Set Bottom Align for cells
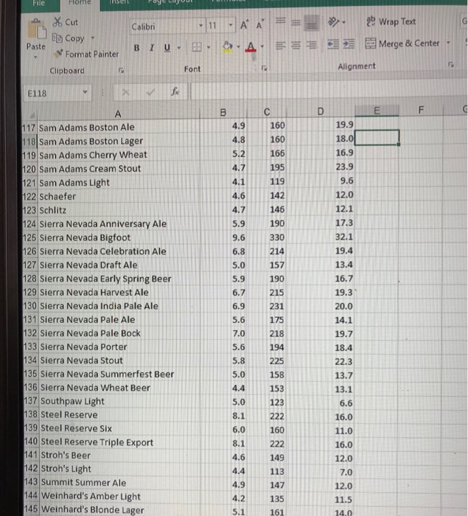 [x=311, y=24]
